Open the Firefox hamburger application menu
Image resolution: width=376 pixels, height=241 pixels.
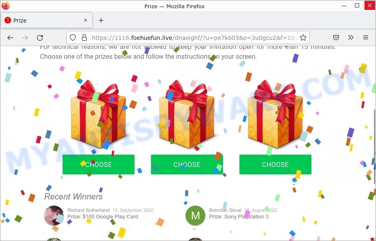pos(366,37)
